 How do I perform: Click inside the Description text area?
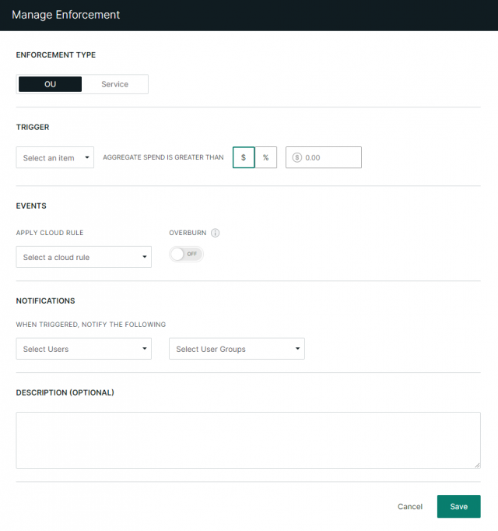coord(247,440)
